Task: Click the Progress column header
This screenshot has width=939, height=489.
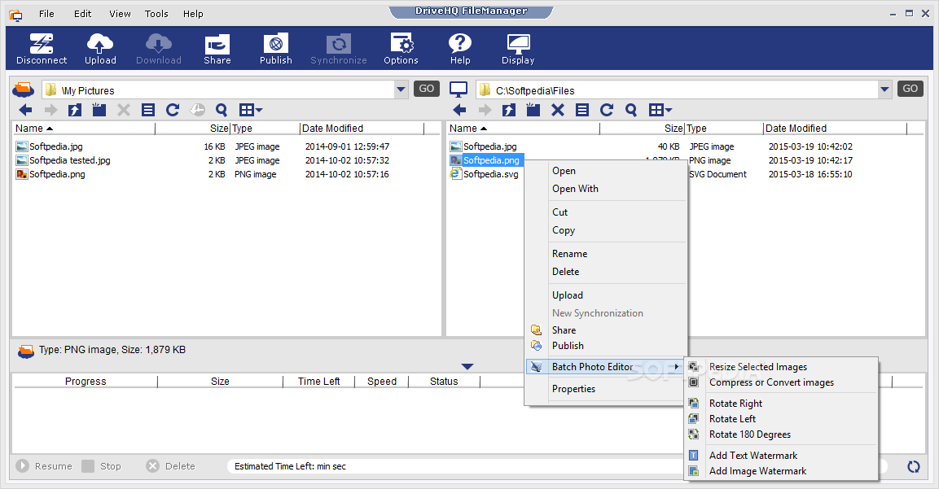Action: pos(86,382)
